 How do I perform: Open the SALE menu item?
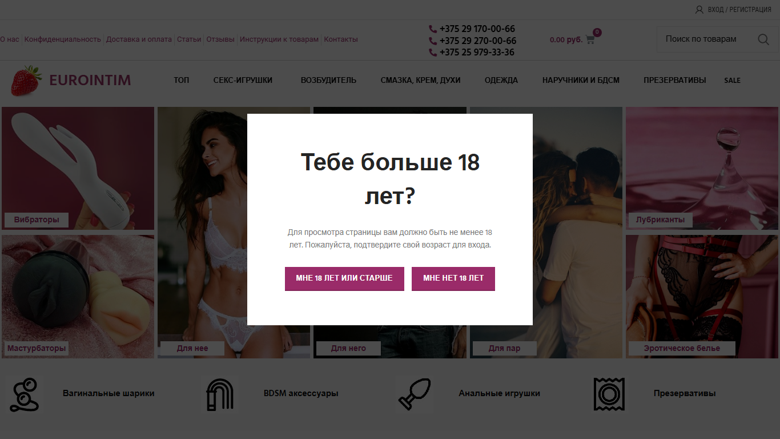[x=732, y=81]
